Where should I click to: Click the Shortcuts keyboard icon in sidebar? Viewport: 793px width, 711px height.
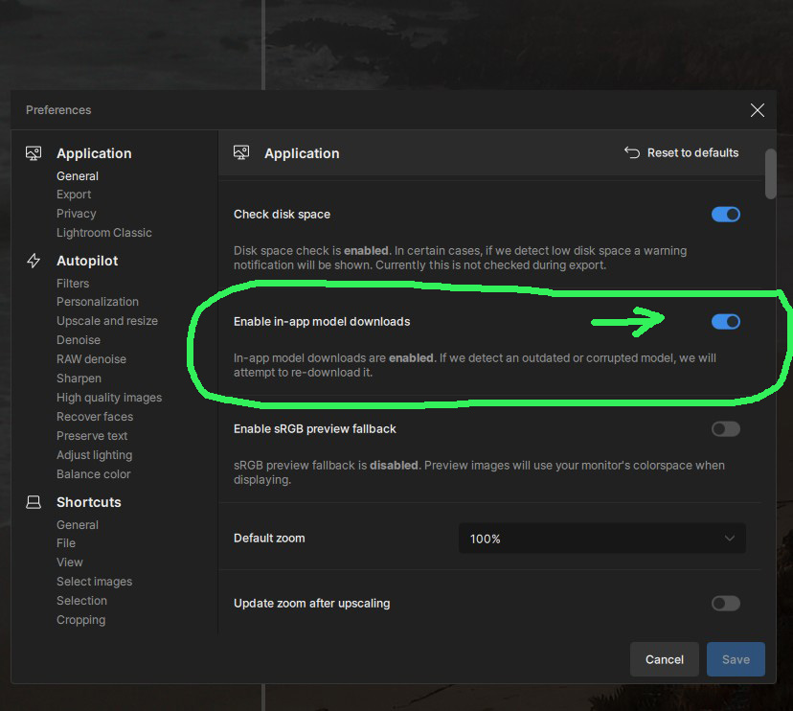tap(34, 502)
